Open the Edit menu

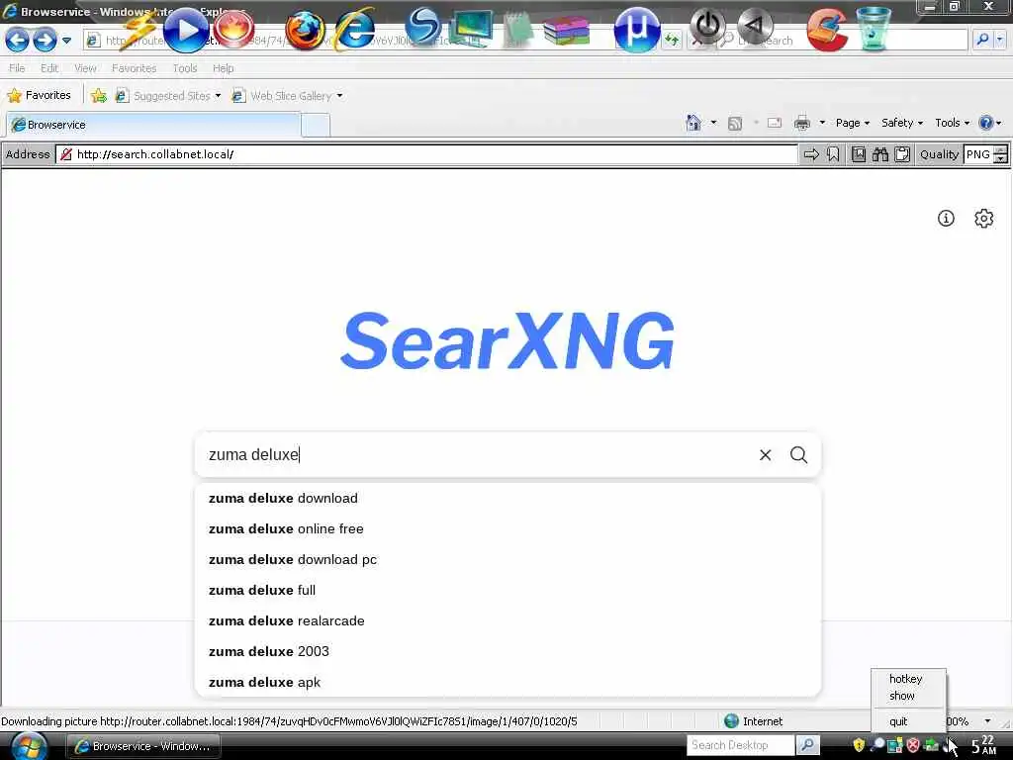pos(49,68)
